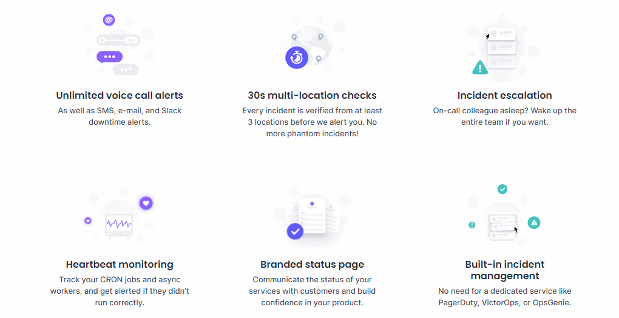Click the teal warning triangle icon
The height and width of the screenshot is (318, 619).
[480, 68]
